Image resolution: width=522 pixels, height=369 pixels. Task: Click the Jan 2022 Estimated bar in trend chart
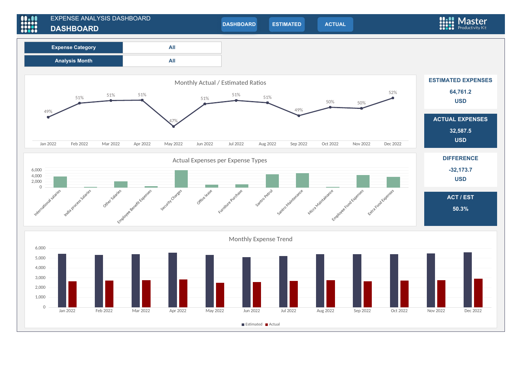[x=62, y=281]
